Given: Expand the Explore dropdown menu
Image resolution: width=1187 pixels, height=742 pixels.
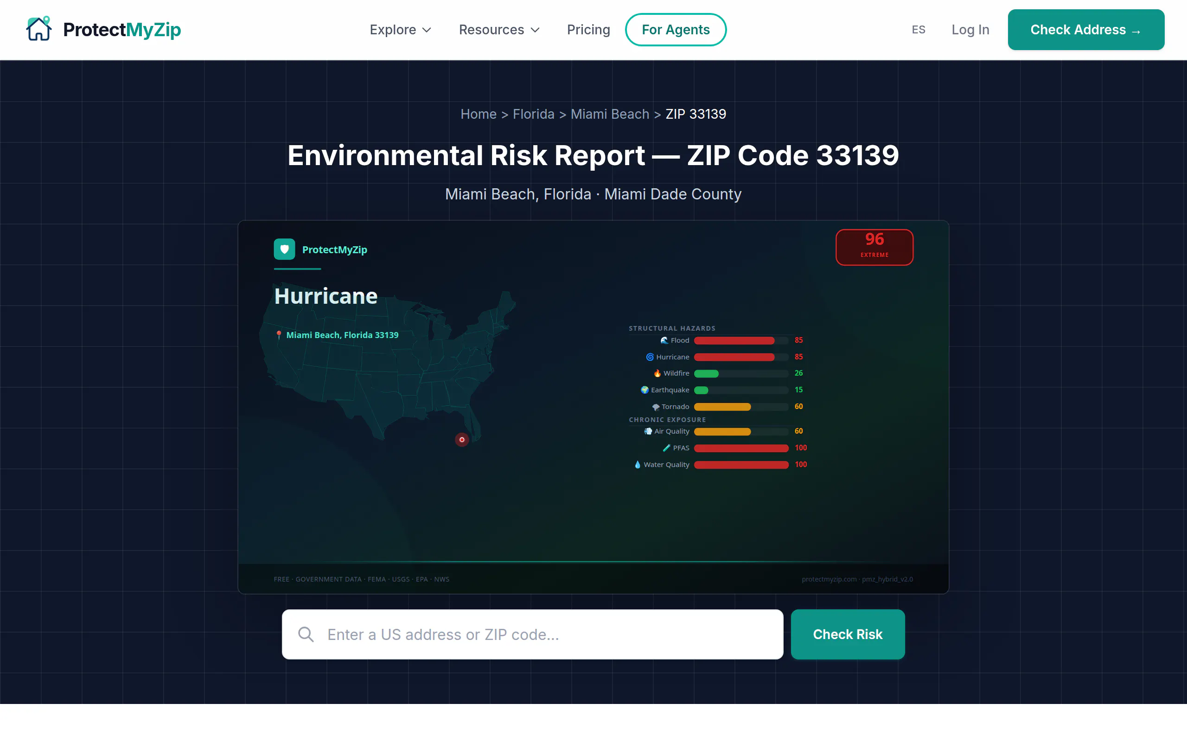Looking at the screenshot, I should pyautogui.click(x=400, y=29).
